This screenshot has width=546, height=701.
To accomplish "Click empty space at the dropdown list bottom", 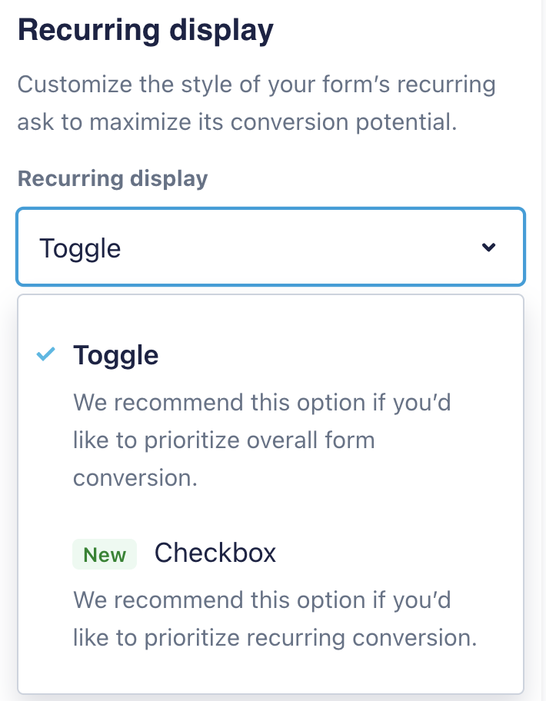I will (271, 676).
